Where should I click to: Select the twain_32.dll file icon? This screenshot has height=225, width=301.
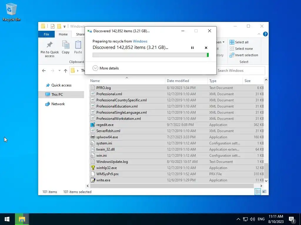tap(93, 149)
